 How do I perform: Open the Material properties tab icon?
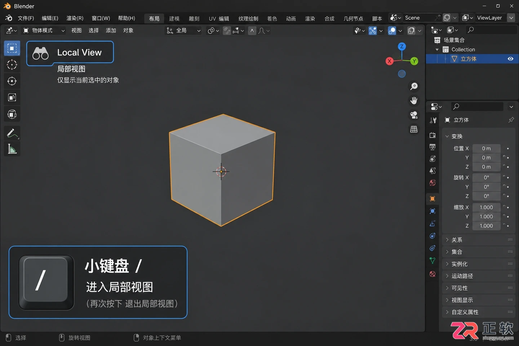click(433, 274)
